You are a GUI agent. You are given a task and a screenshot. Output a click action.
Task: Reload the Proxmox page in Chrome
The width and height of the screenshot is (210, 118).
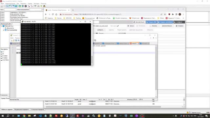(x=53, y=14)
